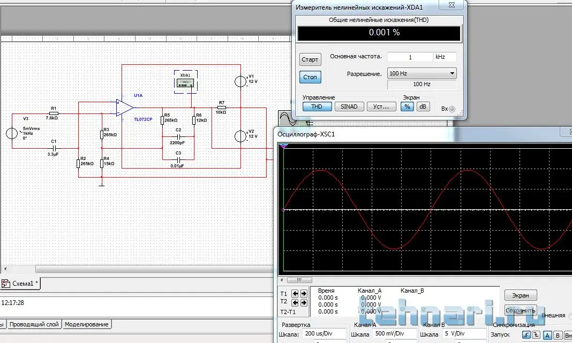Viewport: 572px width, 343px height.
Task: Select the V1 12 V source symbol
Action: click(241, 81)
